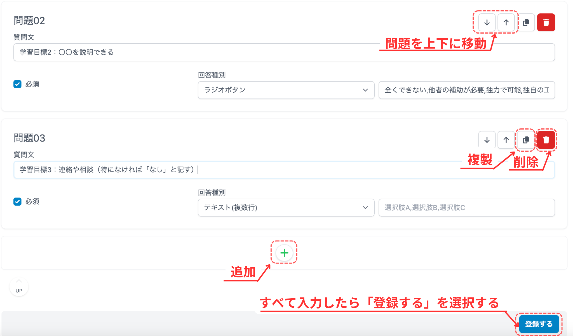Delete 問題02 using the red trash icon
The width and height of the screenshot is (573, 336).
(546, 23)
